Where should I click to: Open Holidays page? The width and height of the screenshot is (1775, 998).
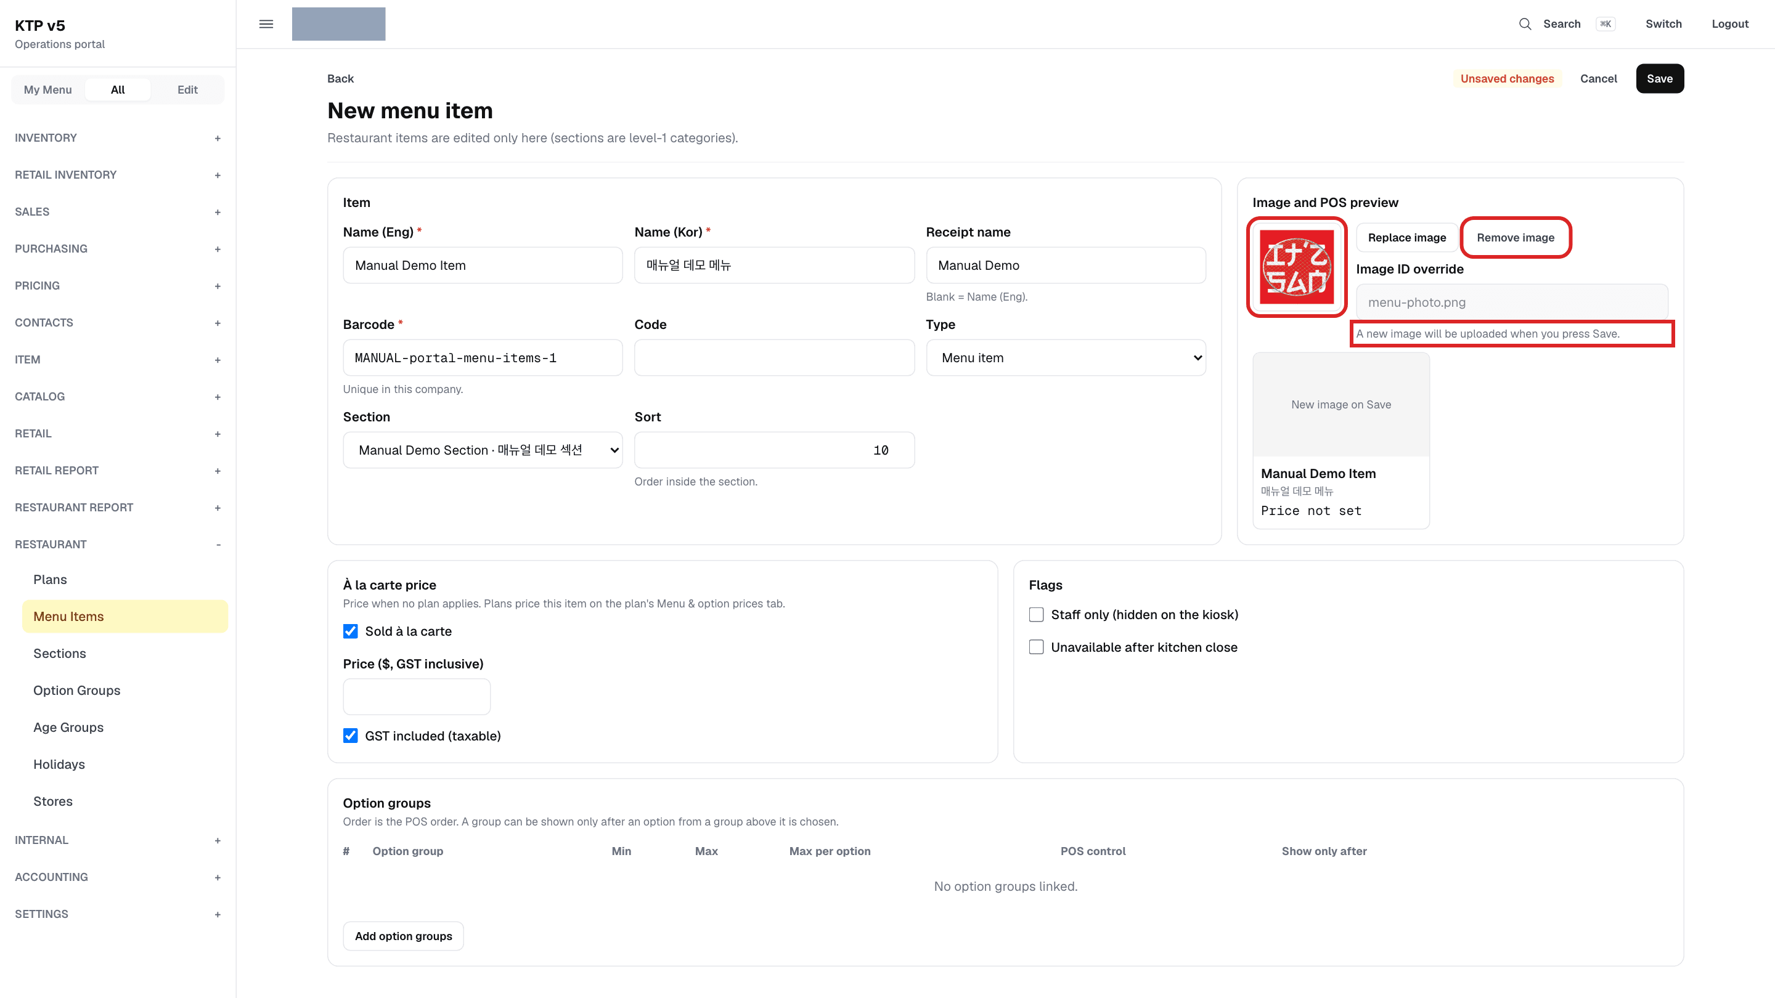click(124, 765)
